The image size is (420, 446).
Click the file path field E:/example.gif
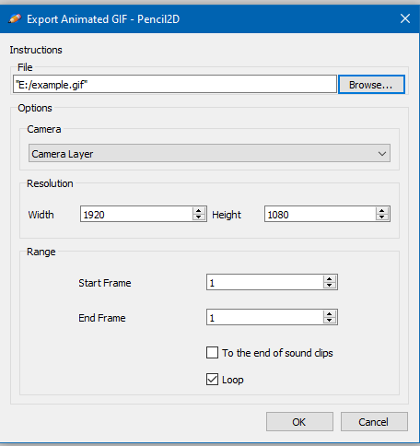(x=175, y=84)
